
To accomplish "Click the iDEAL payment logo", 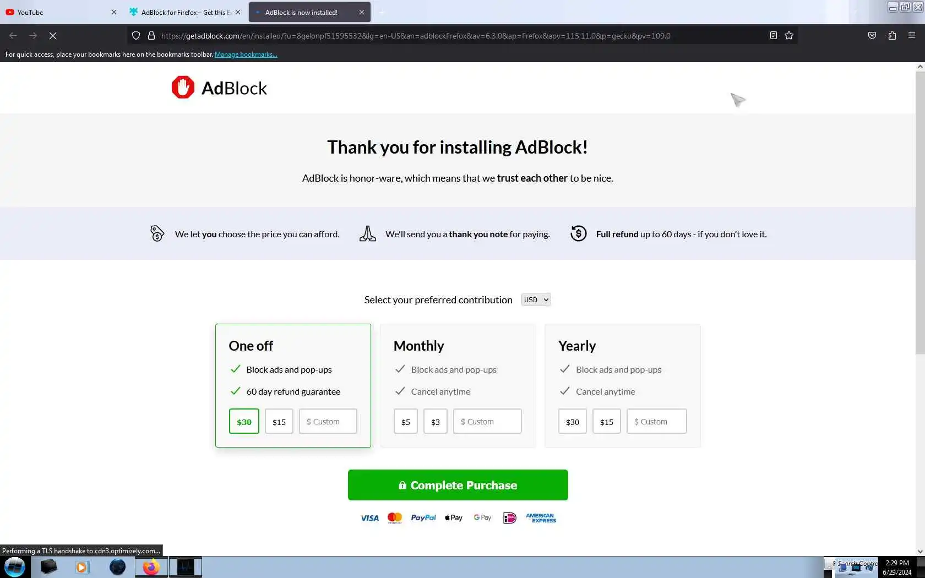I will [x=510, y=518].
